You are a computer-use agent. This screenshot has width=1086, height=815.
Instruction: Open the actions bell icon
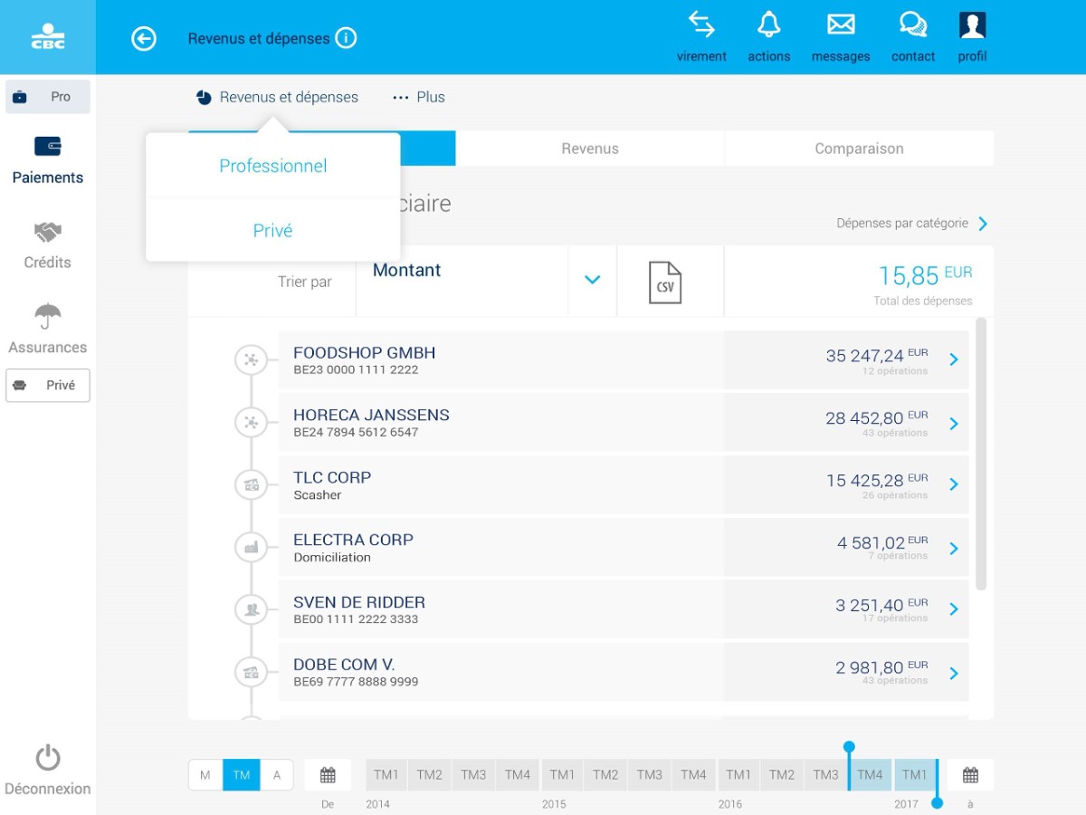[768, 25]
